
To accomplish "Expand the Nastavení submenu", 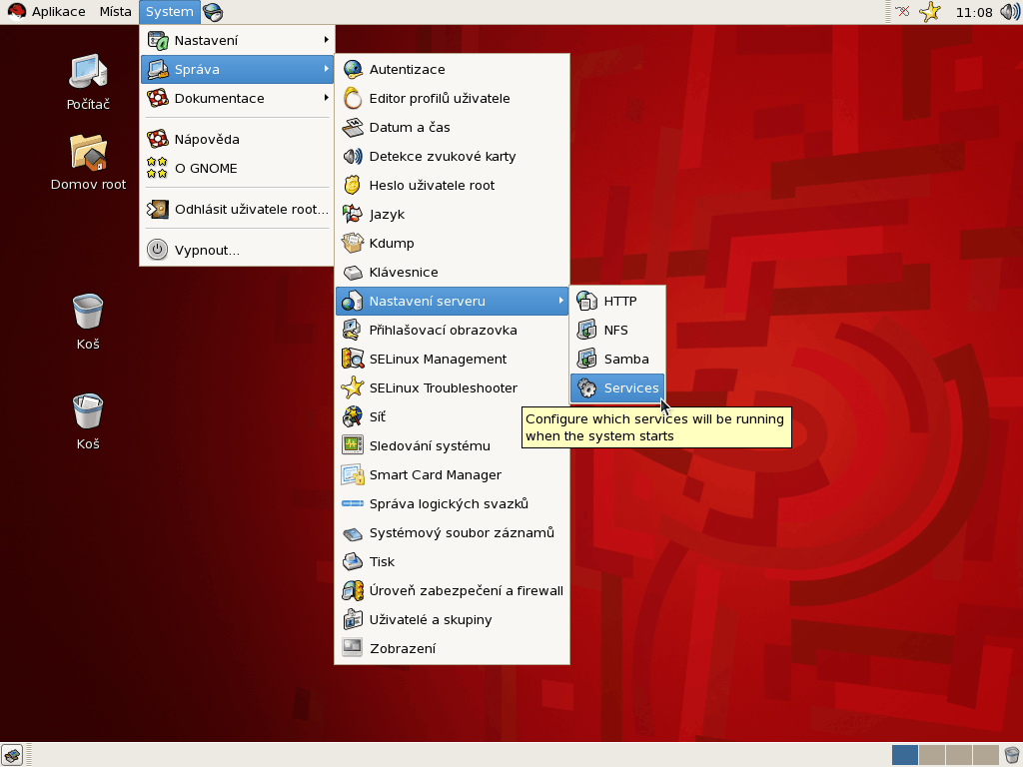I will click(x=237, y=40).
